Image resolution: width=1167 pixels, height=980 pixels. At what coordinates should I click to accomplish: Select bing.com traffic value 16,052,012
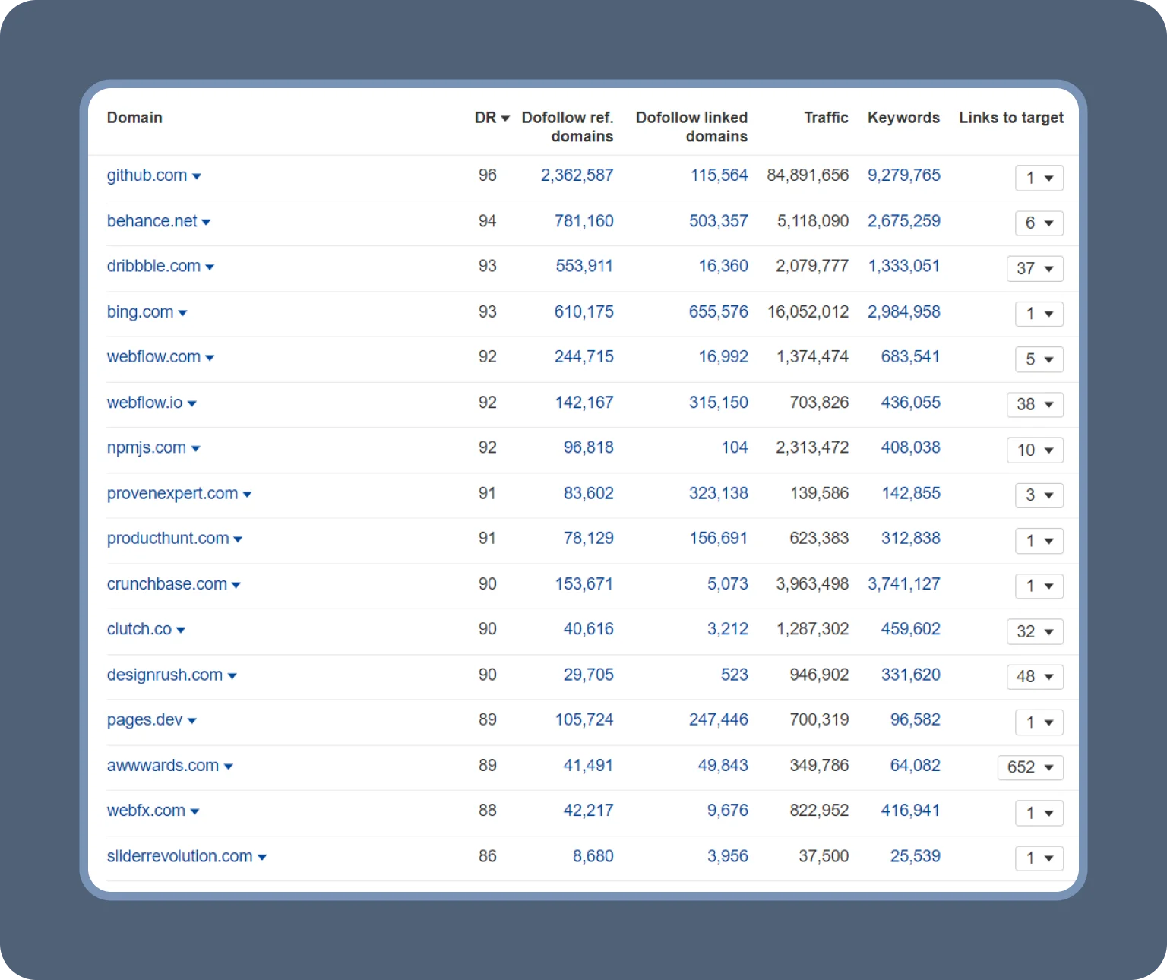click(x=808, y=311)
